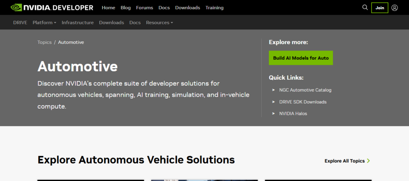409x181 pixels.
Task: Click the Build AI Models for Auto button
Action: [301, 58]
